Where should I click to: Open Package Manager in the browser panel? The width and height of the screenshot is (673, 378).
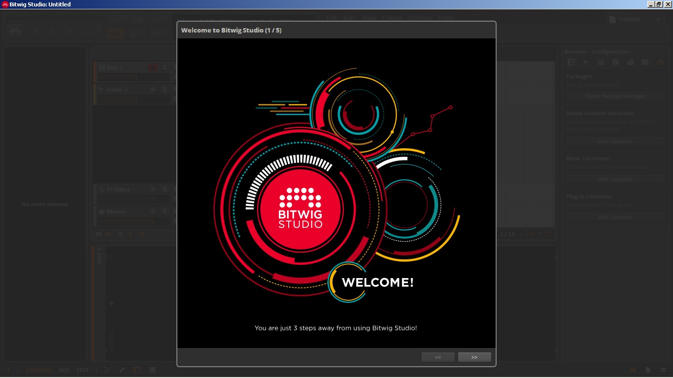click(x=615, y=96)
